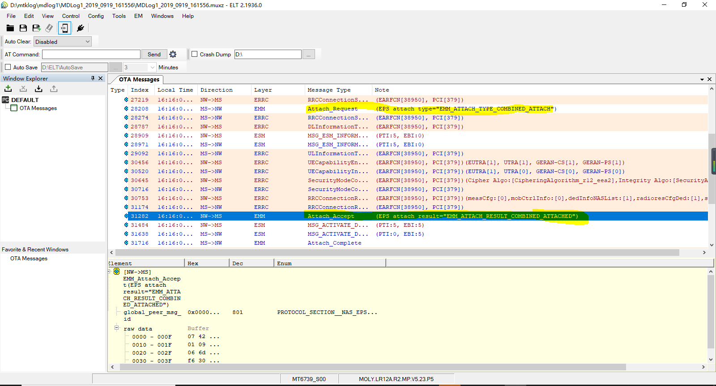Viewport: 716px width, 386px height.
Task: Click the OTA Messages window icon in tree
Action: (x=14, y=108)
